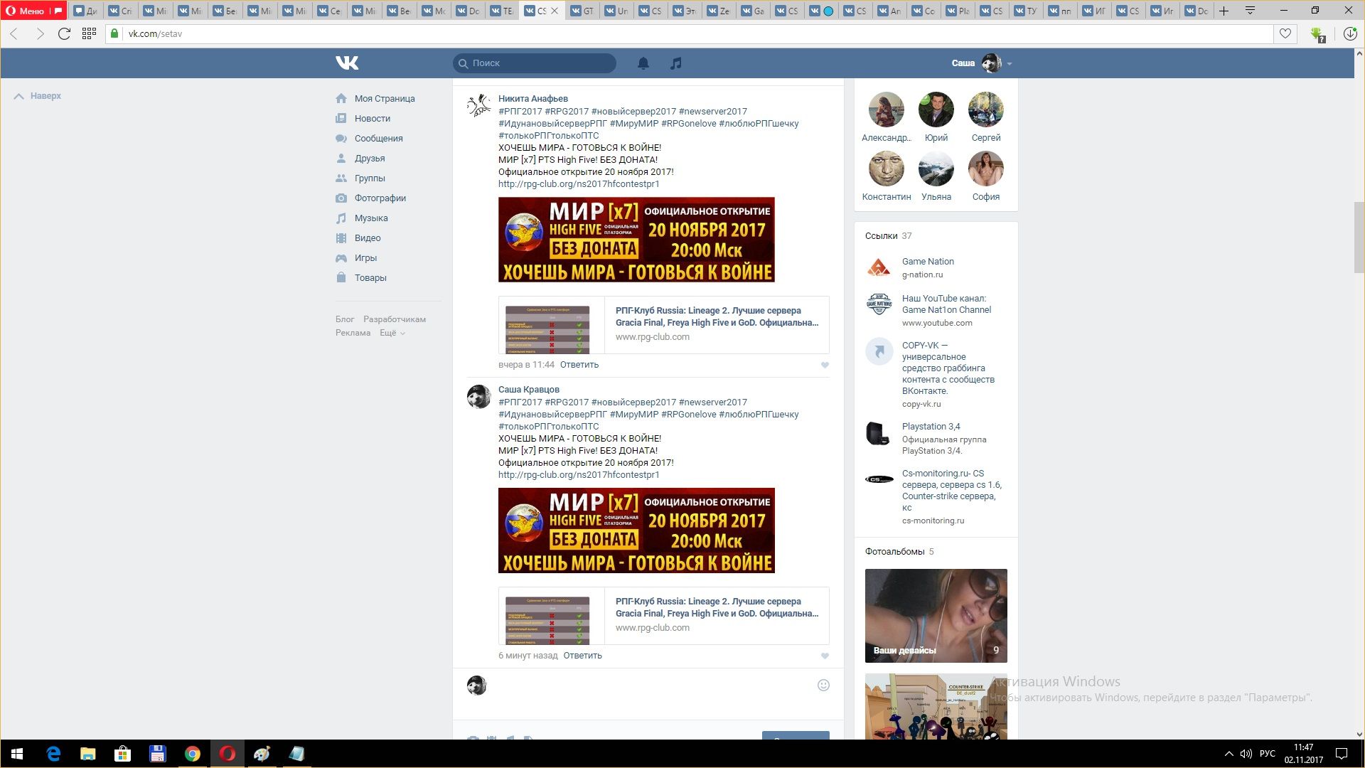The image size is (1365, 768).
Task: Click Ответить under Саша Кравцов's comment
Action: [x=582, y=656]
